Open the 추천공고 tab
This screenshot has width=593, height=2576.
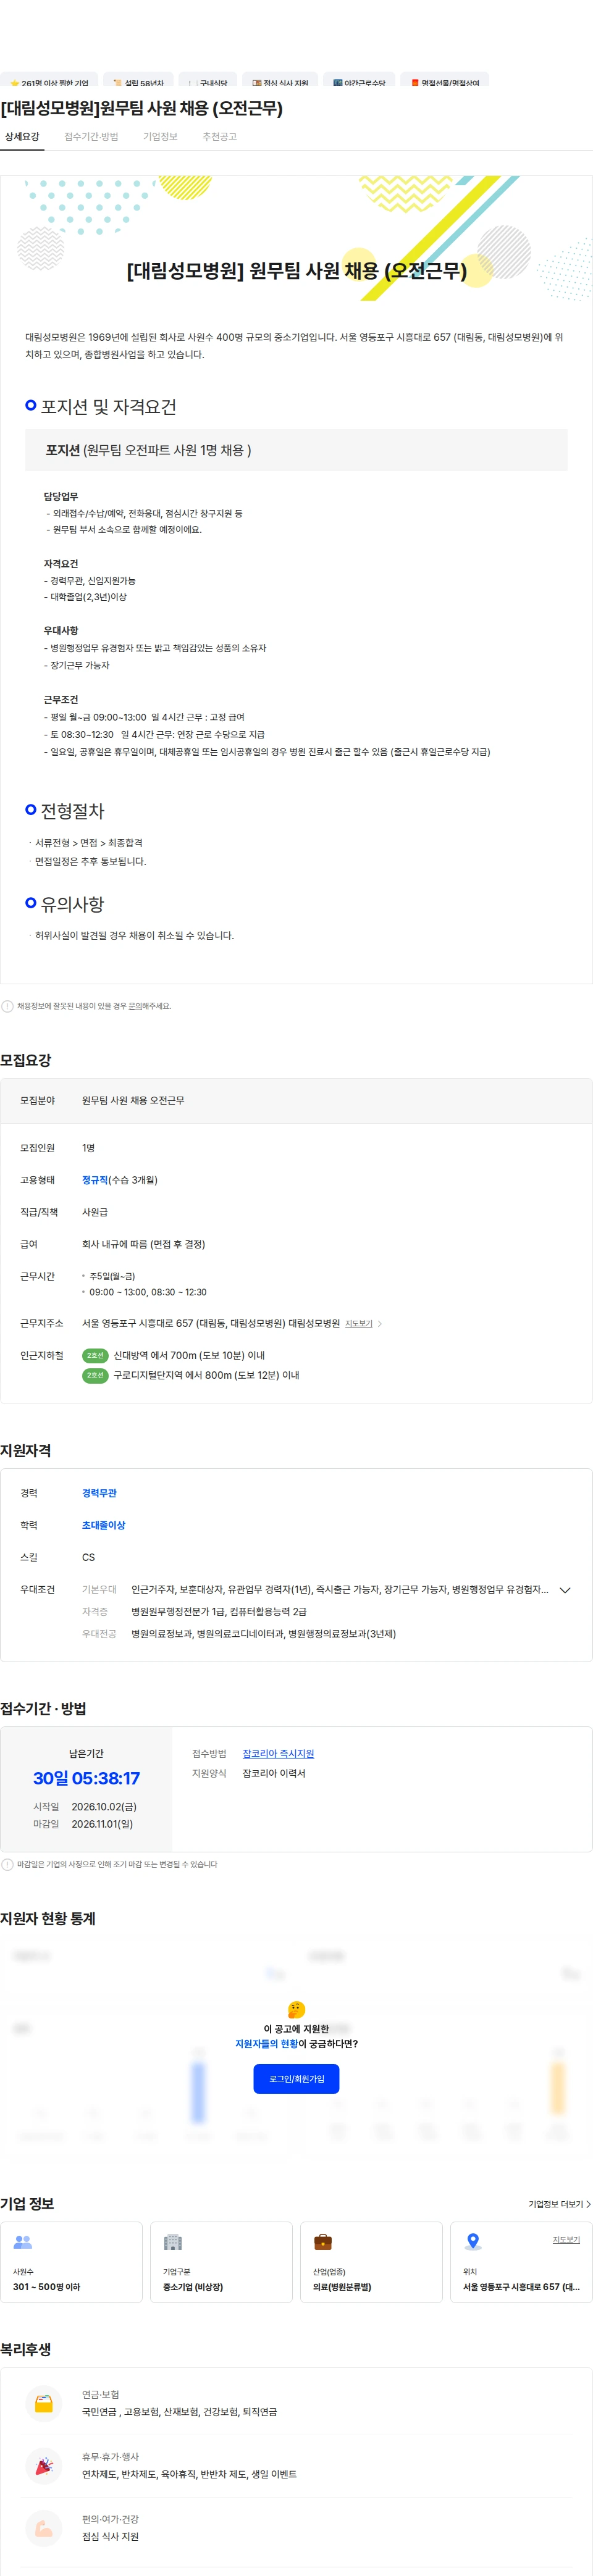point(219,136)
